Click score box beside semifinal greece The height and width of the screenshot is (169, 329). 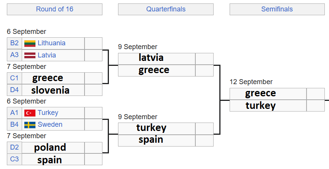coord(316,94)
